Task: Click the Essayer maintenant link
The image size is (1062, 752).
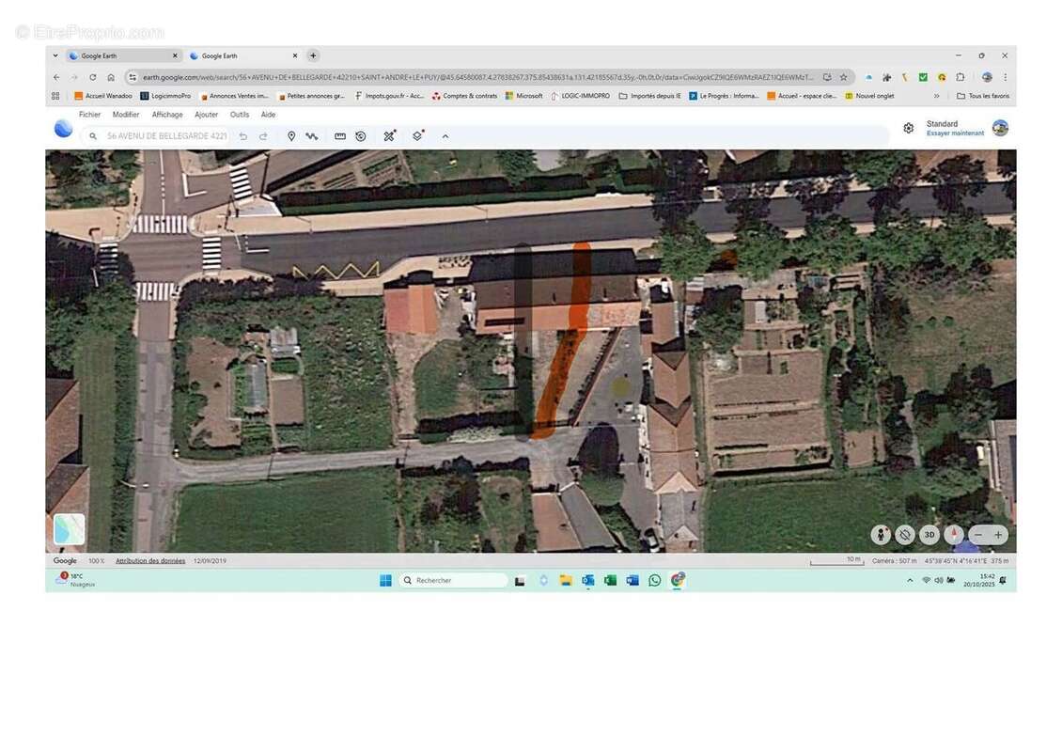Action: (955, 133)
